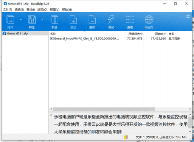The image size is (194, 142).
Task: Click the Delete (删除) file icon
Action: [x=92, y=22]
